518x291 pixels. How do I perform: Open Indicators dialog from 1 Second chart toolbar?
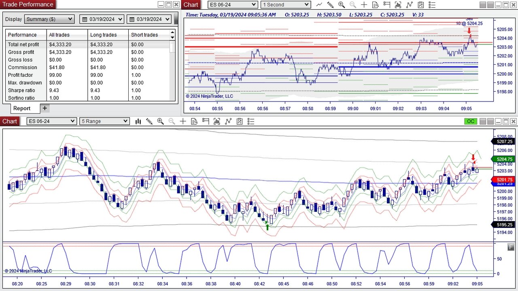(398, 5)
